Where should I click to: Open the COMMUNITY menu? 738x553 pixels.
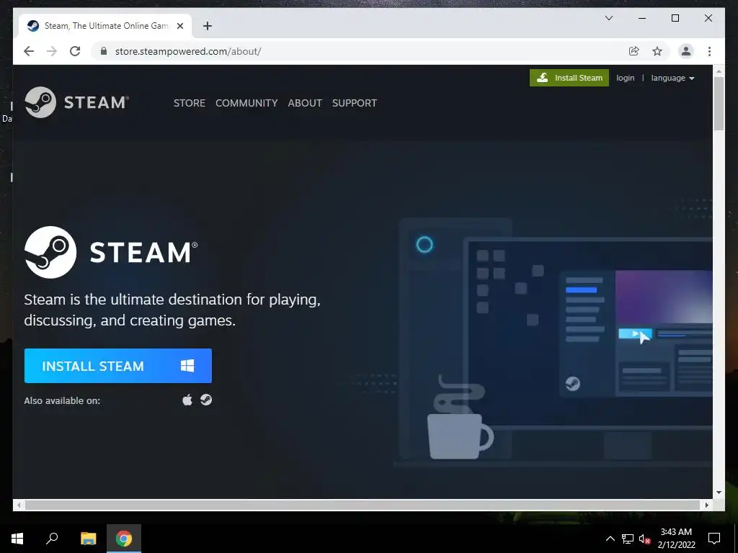tap(246, 103)
